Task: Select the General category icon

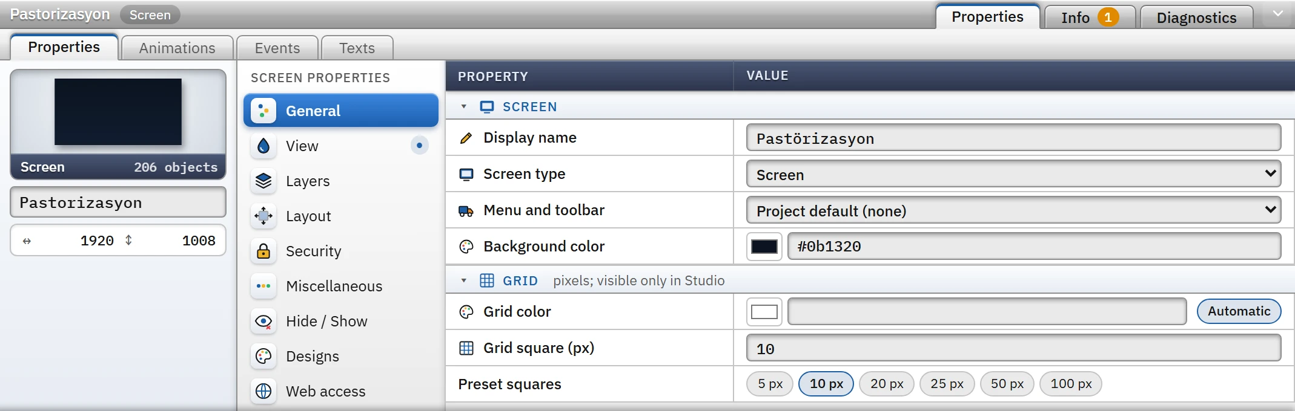Action: tap(263, 111)
